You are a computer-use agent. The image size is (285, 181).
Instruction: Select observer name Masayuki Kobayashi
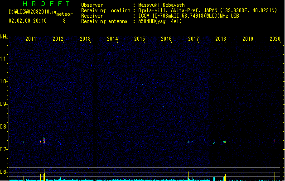[x=163, y=5]
